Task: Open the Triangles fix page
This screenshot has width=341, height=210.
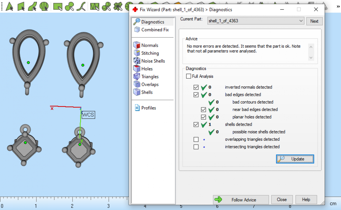Action: [150, 77]
